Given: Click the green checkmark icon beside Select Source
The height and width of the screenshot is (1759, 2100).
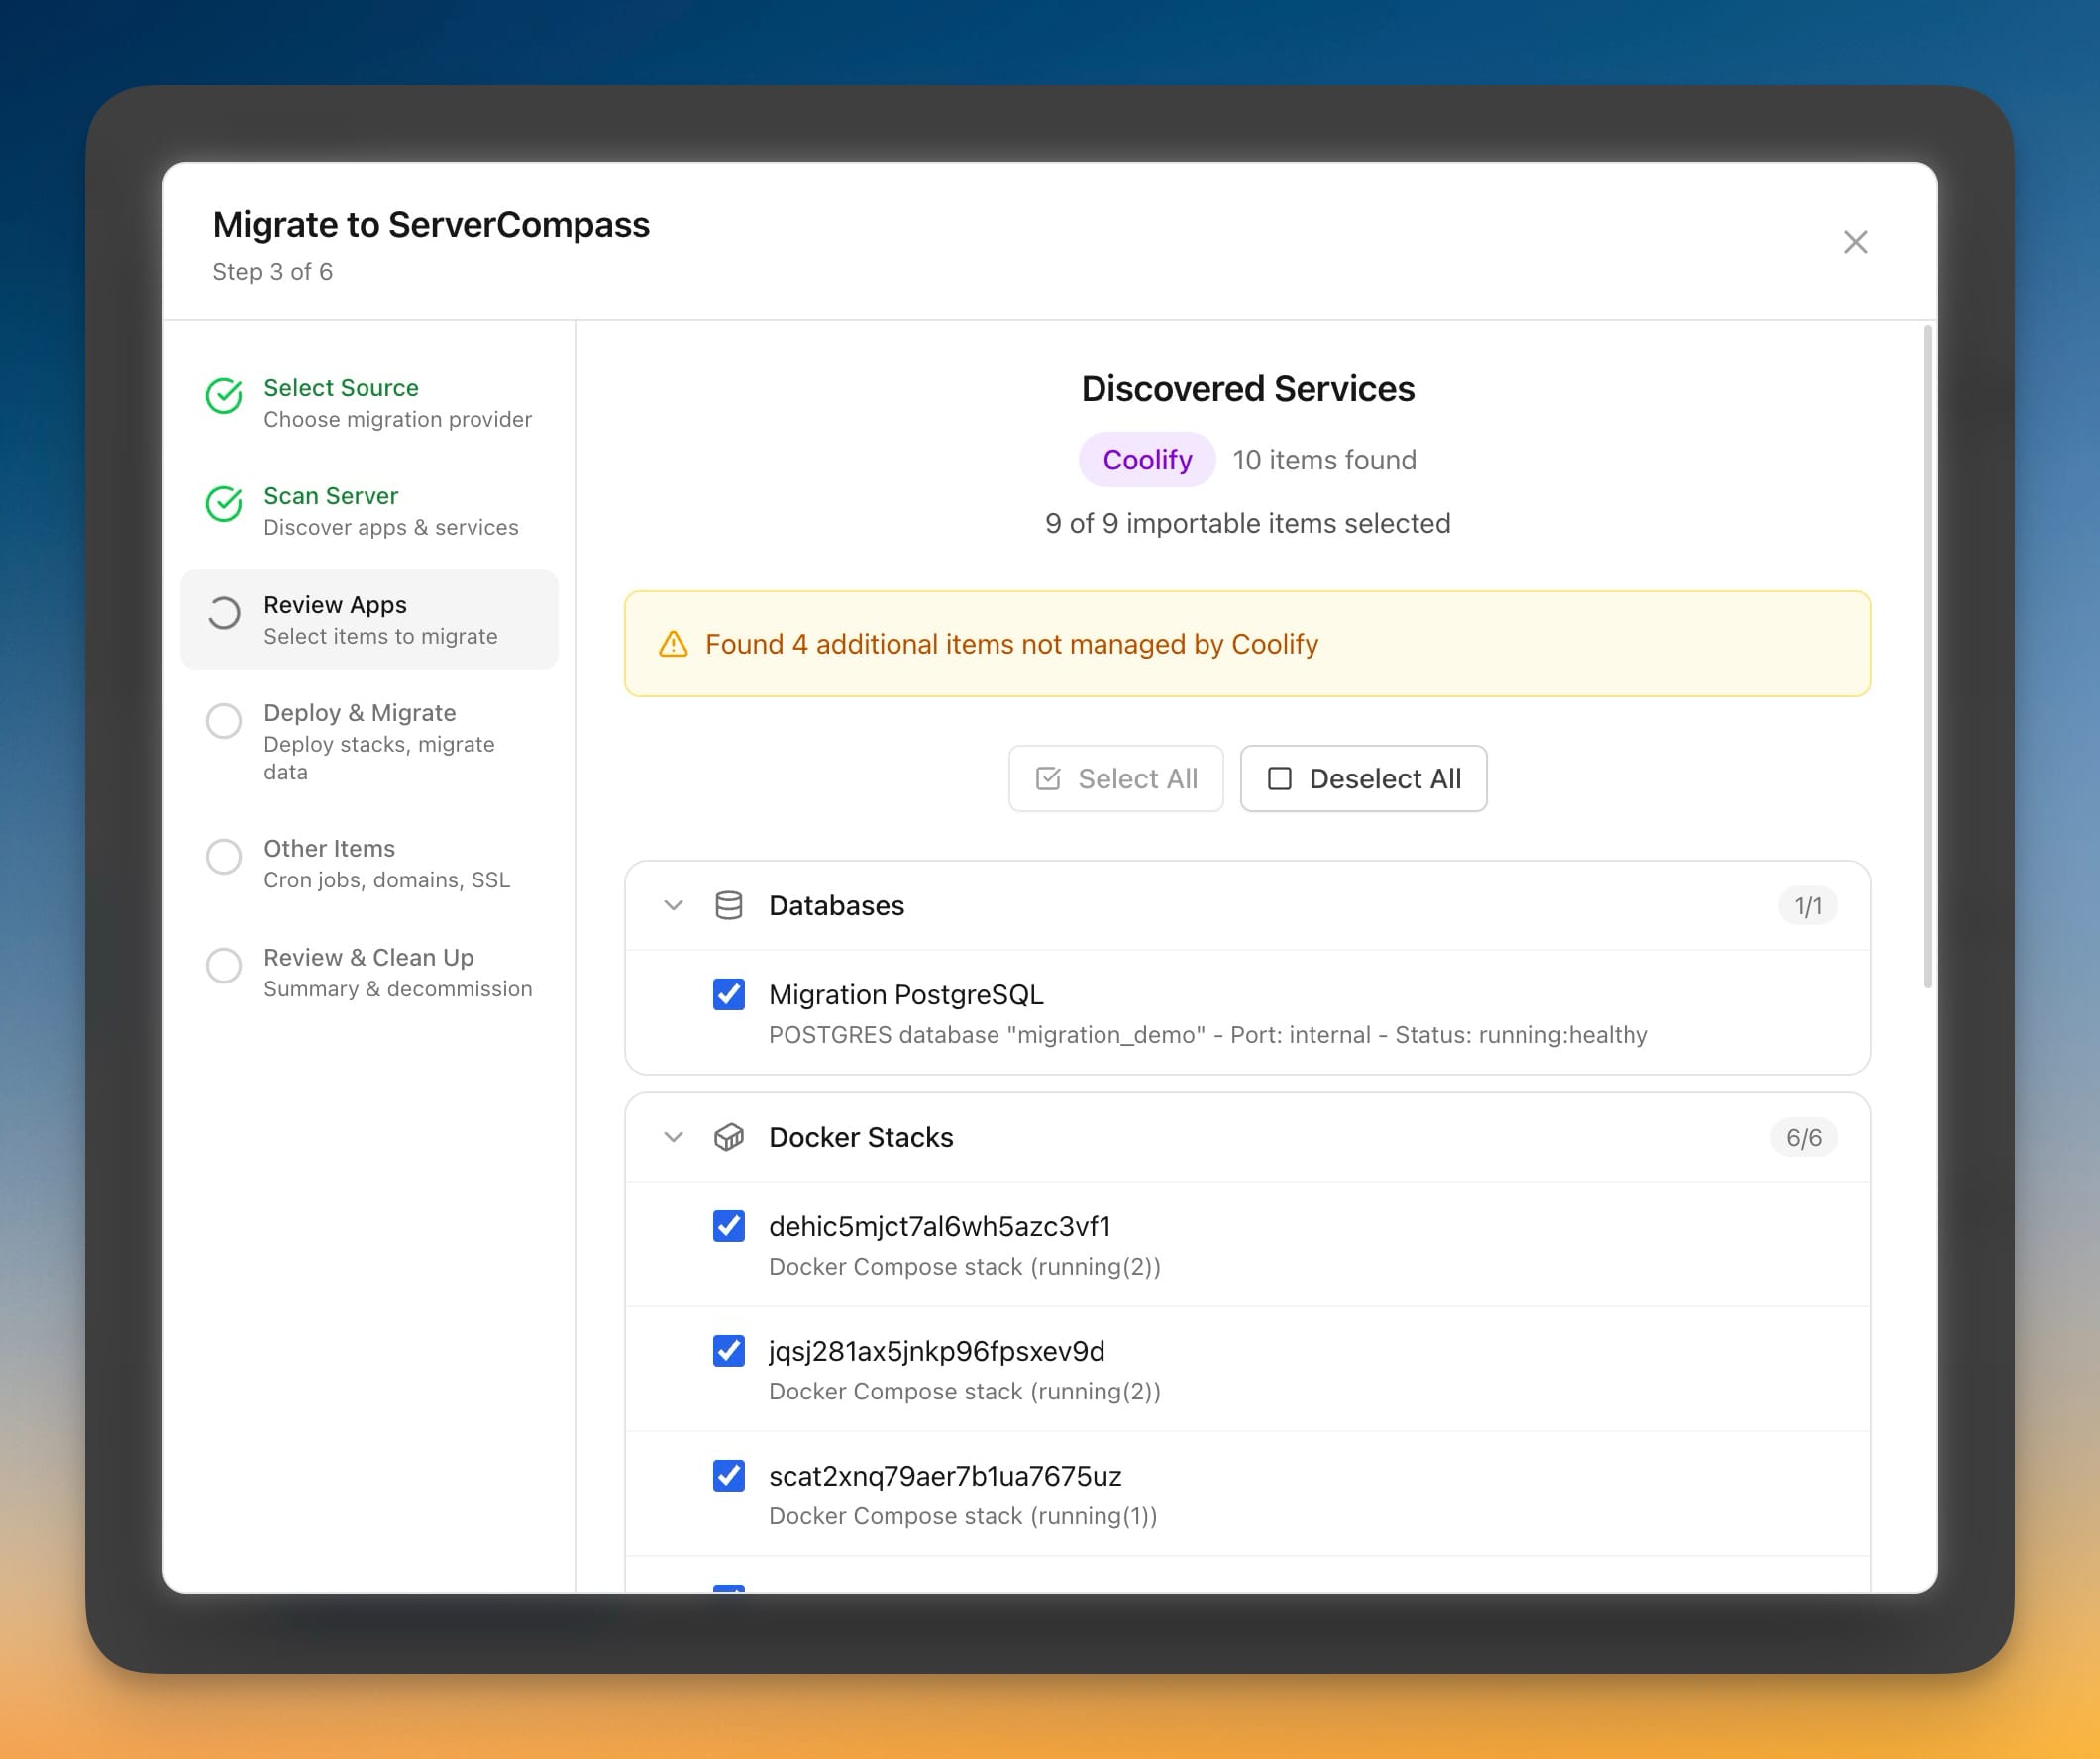Looking at the screenshot, I should click(x=224, y=396).
